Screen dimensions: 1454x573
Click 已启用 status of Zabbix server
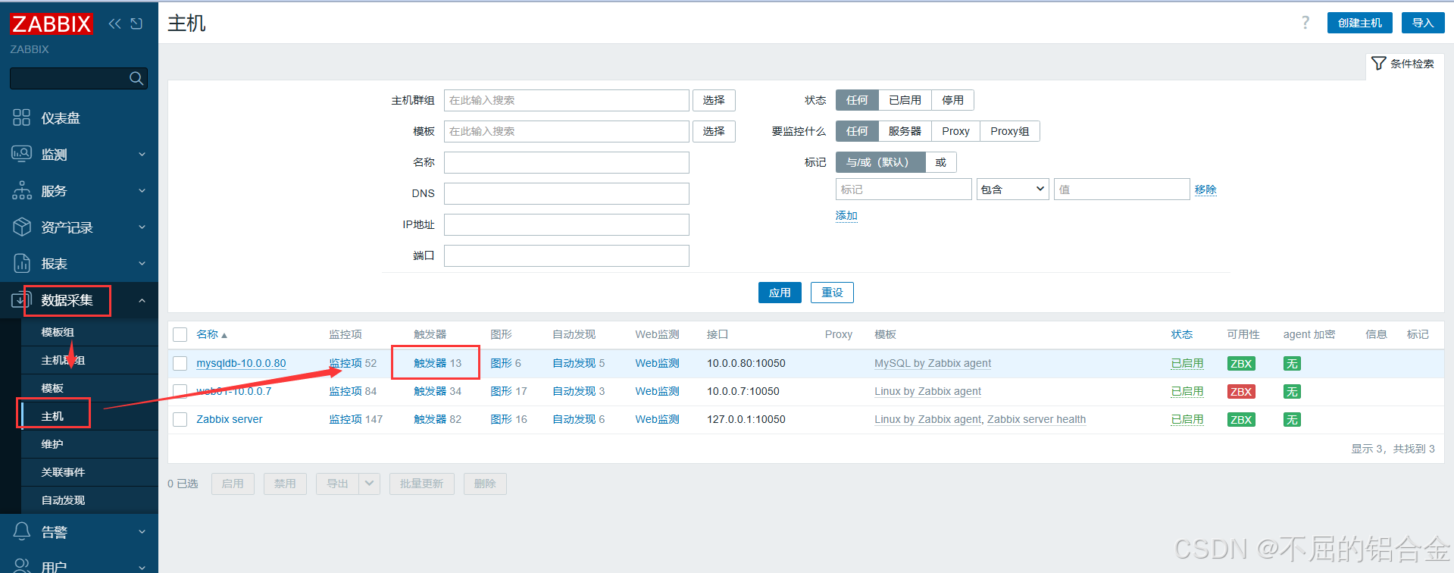coord(1187,419)
